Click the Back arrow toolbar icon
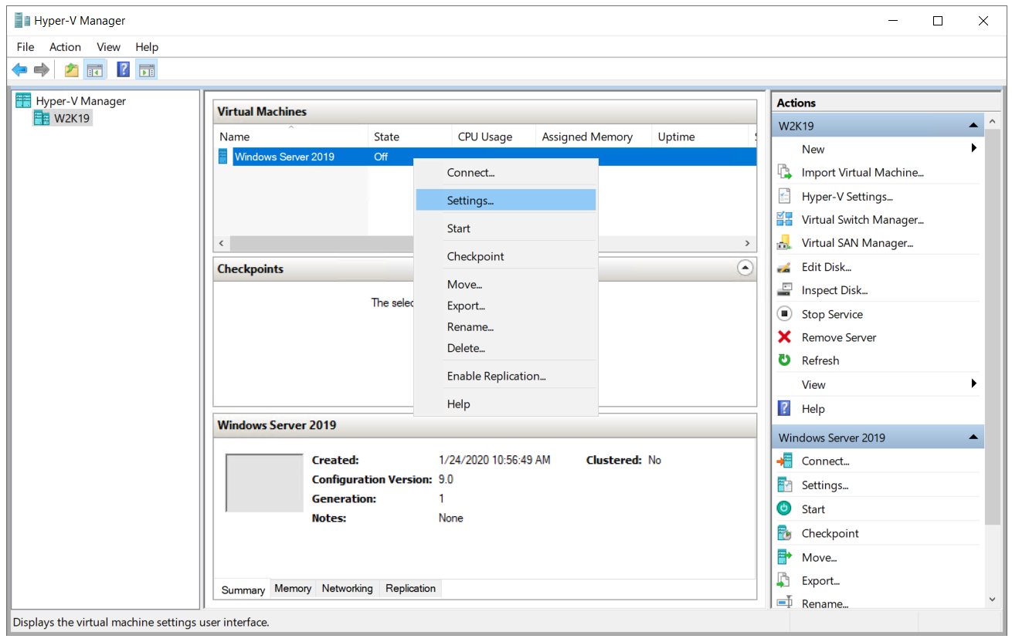 19,70
